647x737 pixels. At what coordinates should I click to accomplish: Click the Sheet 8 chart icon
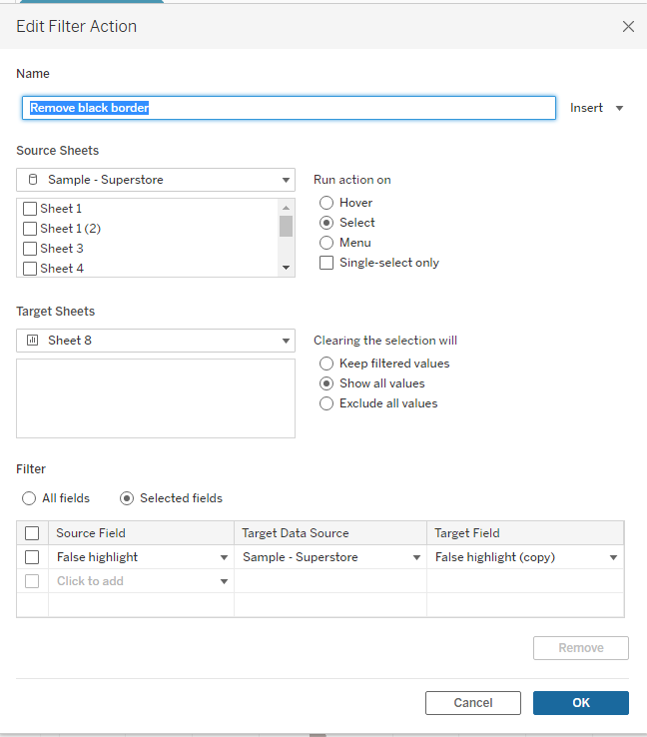tap(32, 341)
